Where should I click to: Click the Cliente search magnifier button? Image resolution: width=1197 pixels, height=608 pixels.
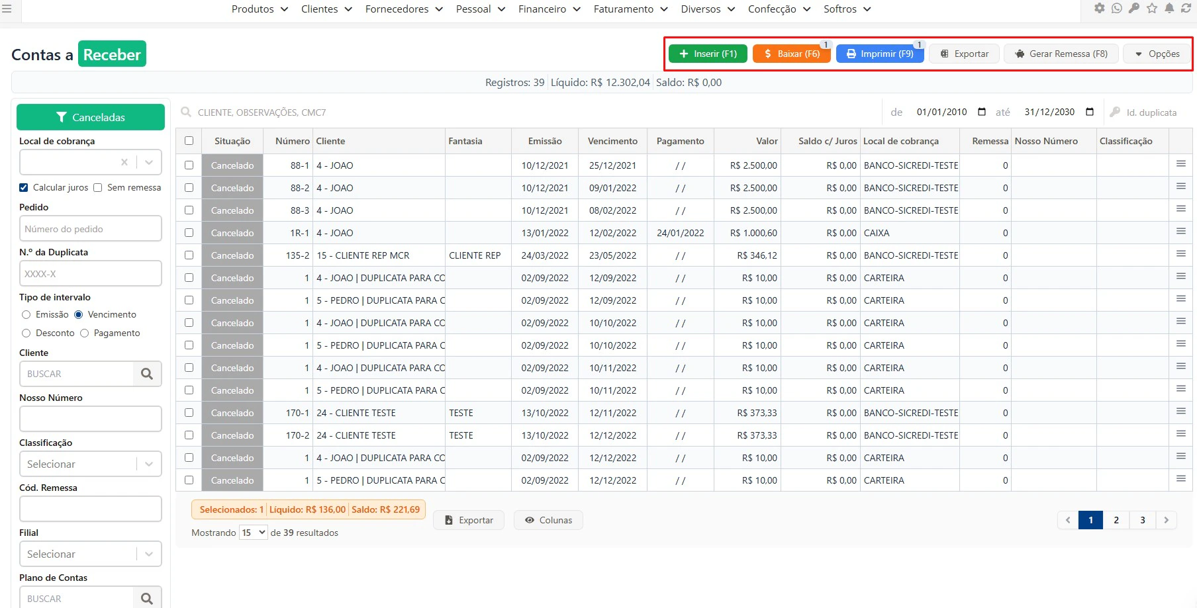click(x=147, y=374)
